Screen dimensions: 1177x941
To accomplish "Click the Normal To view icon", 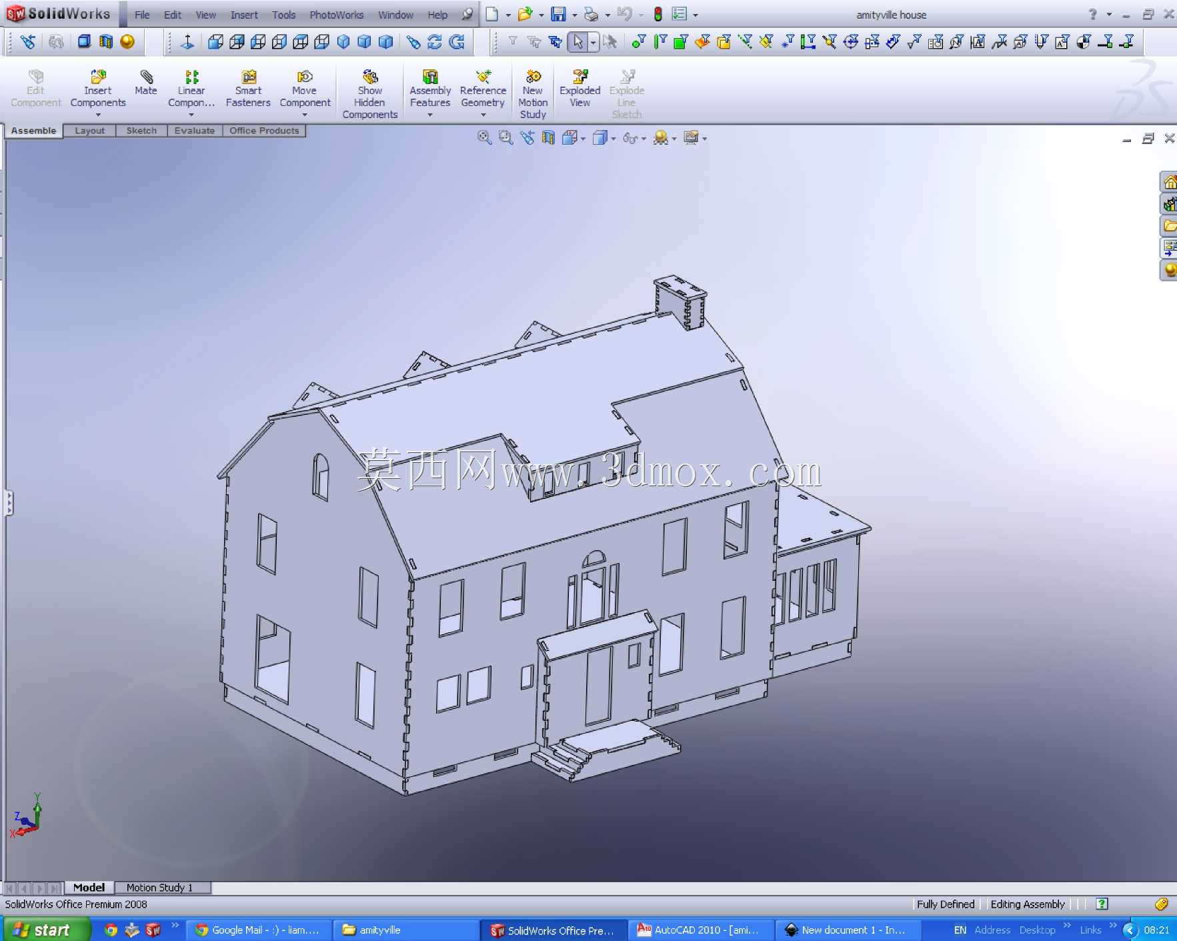I will click(187, 42).
